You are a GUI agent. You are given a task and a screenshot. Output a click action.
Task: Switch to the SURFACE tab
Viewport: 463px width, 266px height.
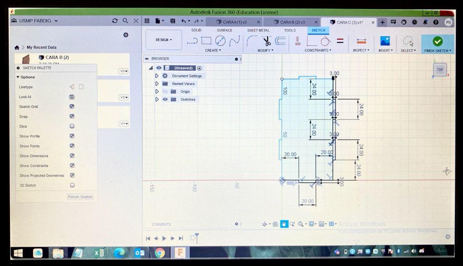[224, 30]
